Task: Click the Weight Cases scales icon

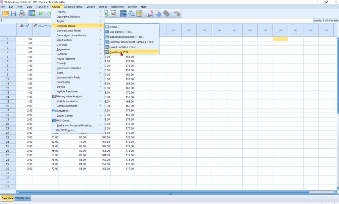Action: coord(131,14)
